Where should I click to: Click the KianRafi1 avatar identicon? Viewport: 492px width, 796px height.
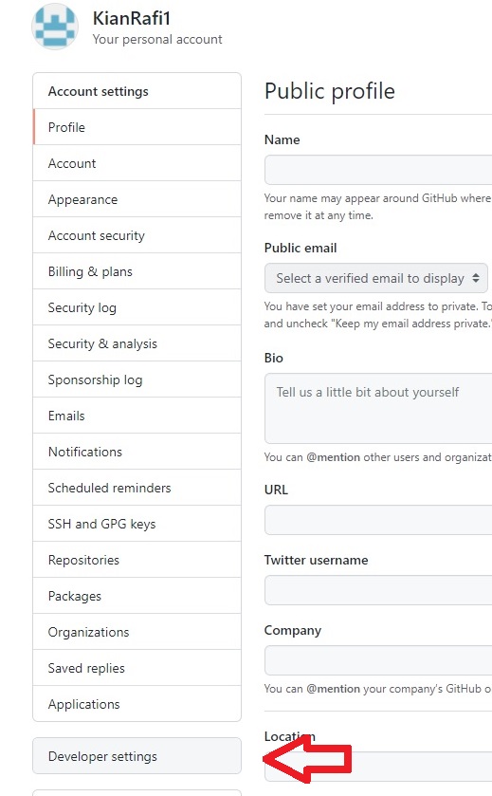pyautogui.click(x=55, y=27)
